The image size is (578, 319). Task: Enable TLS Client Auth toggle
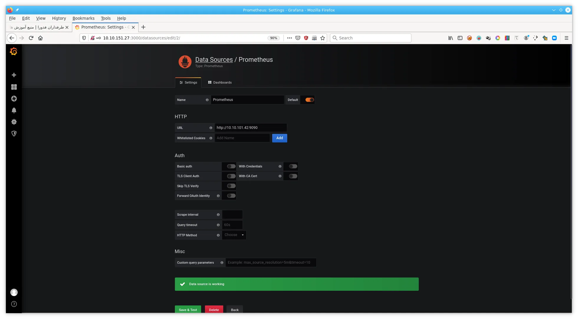coord(231,176)
